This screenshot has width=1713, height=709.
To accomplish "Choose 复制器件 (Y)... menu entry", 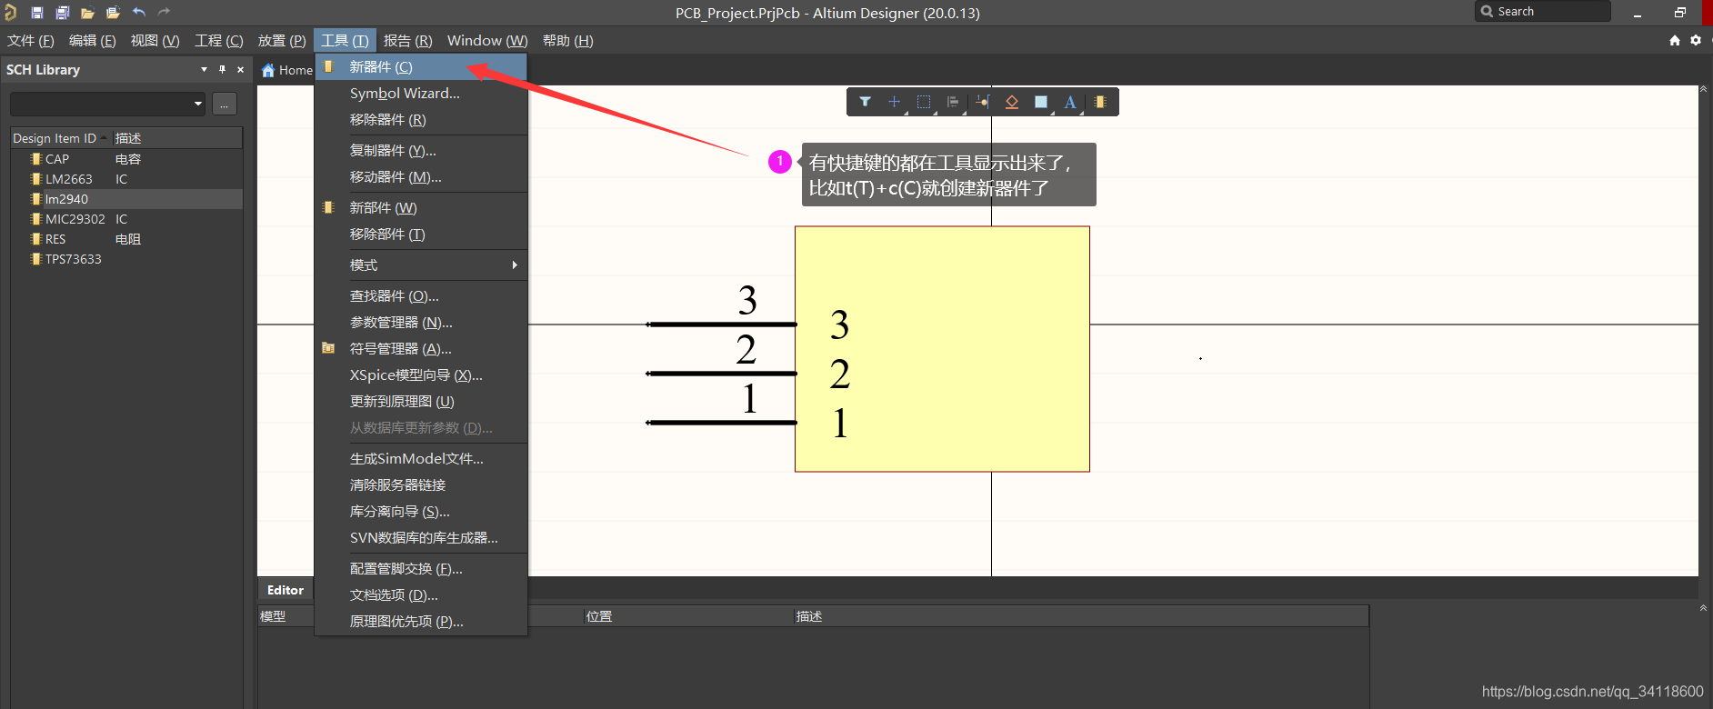I will pos(421,151).
